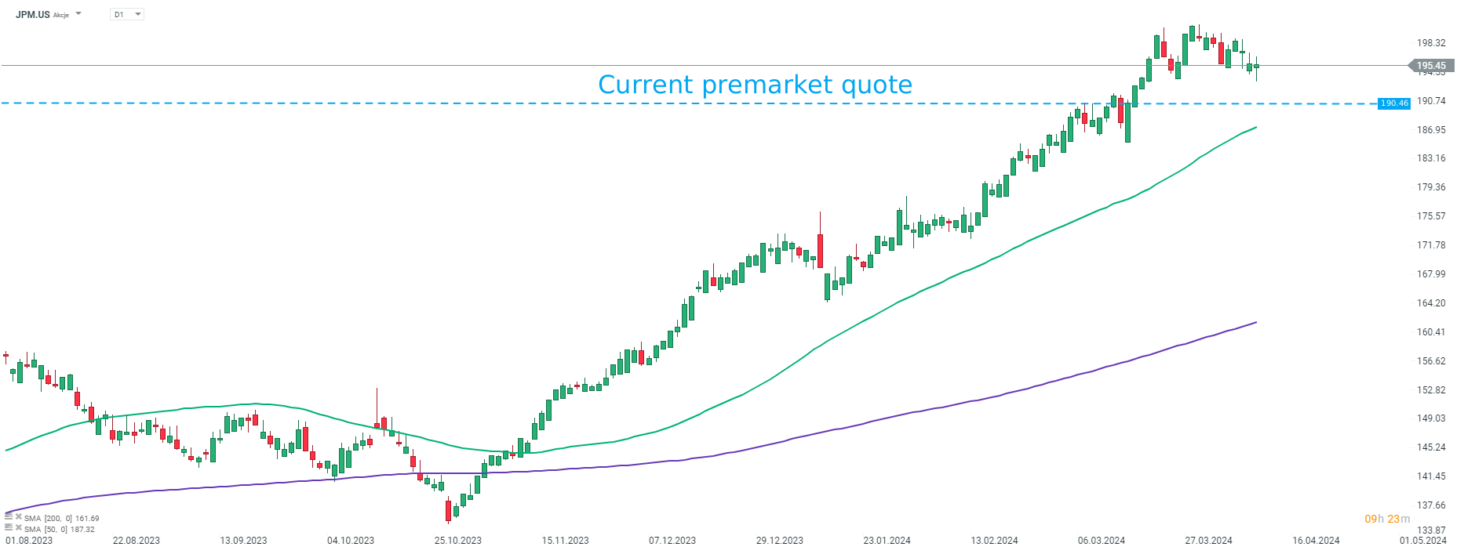Open SMA 200 indicator settings icon

(9, 517)
